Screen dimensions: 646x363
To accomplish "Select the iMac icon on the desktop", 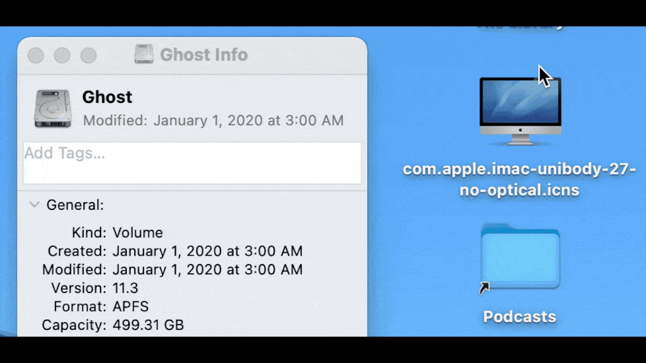I will [520, 111].
